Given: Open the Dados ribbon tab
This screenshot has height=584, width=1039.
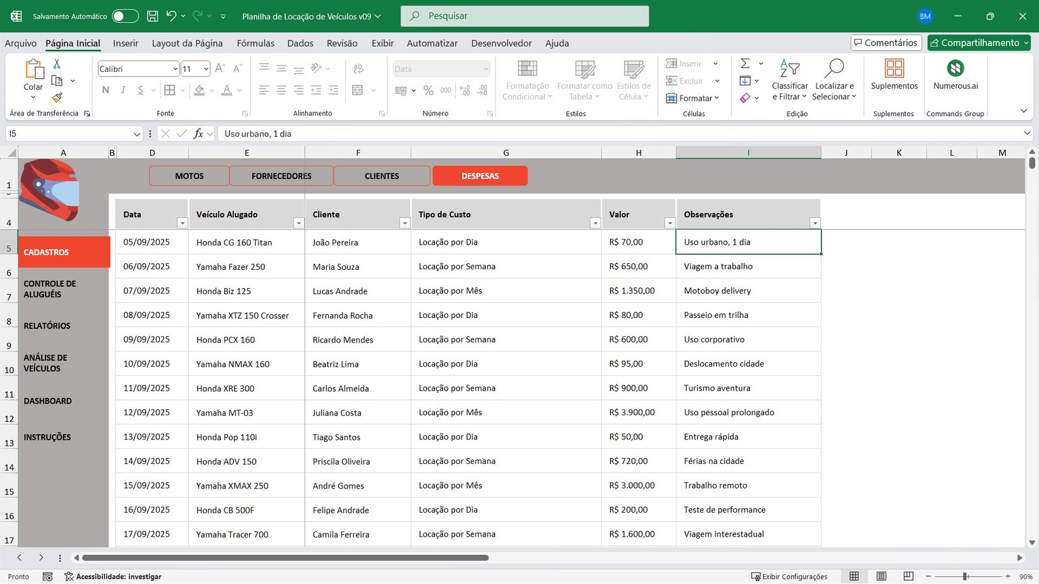Looking at the screenshot, I should (x=300, y=43).
